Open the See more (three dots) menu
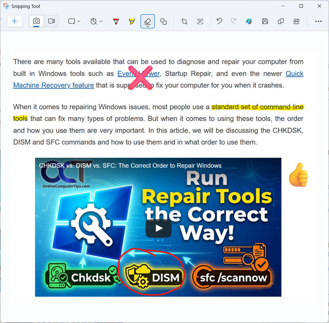The image size is (329, 323). [318, 21]
